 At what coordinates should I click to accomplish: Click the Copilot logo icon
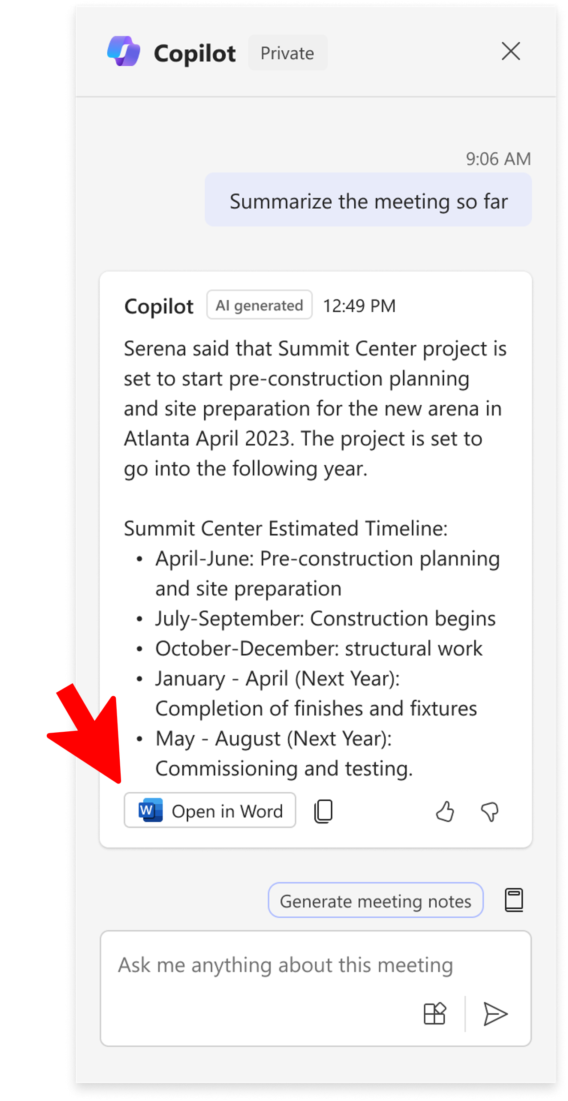coord(124,52)
